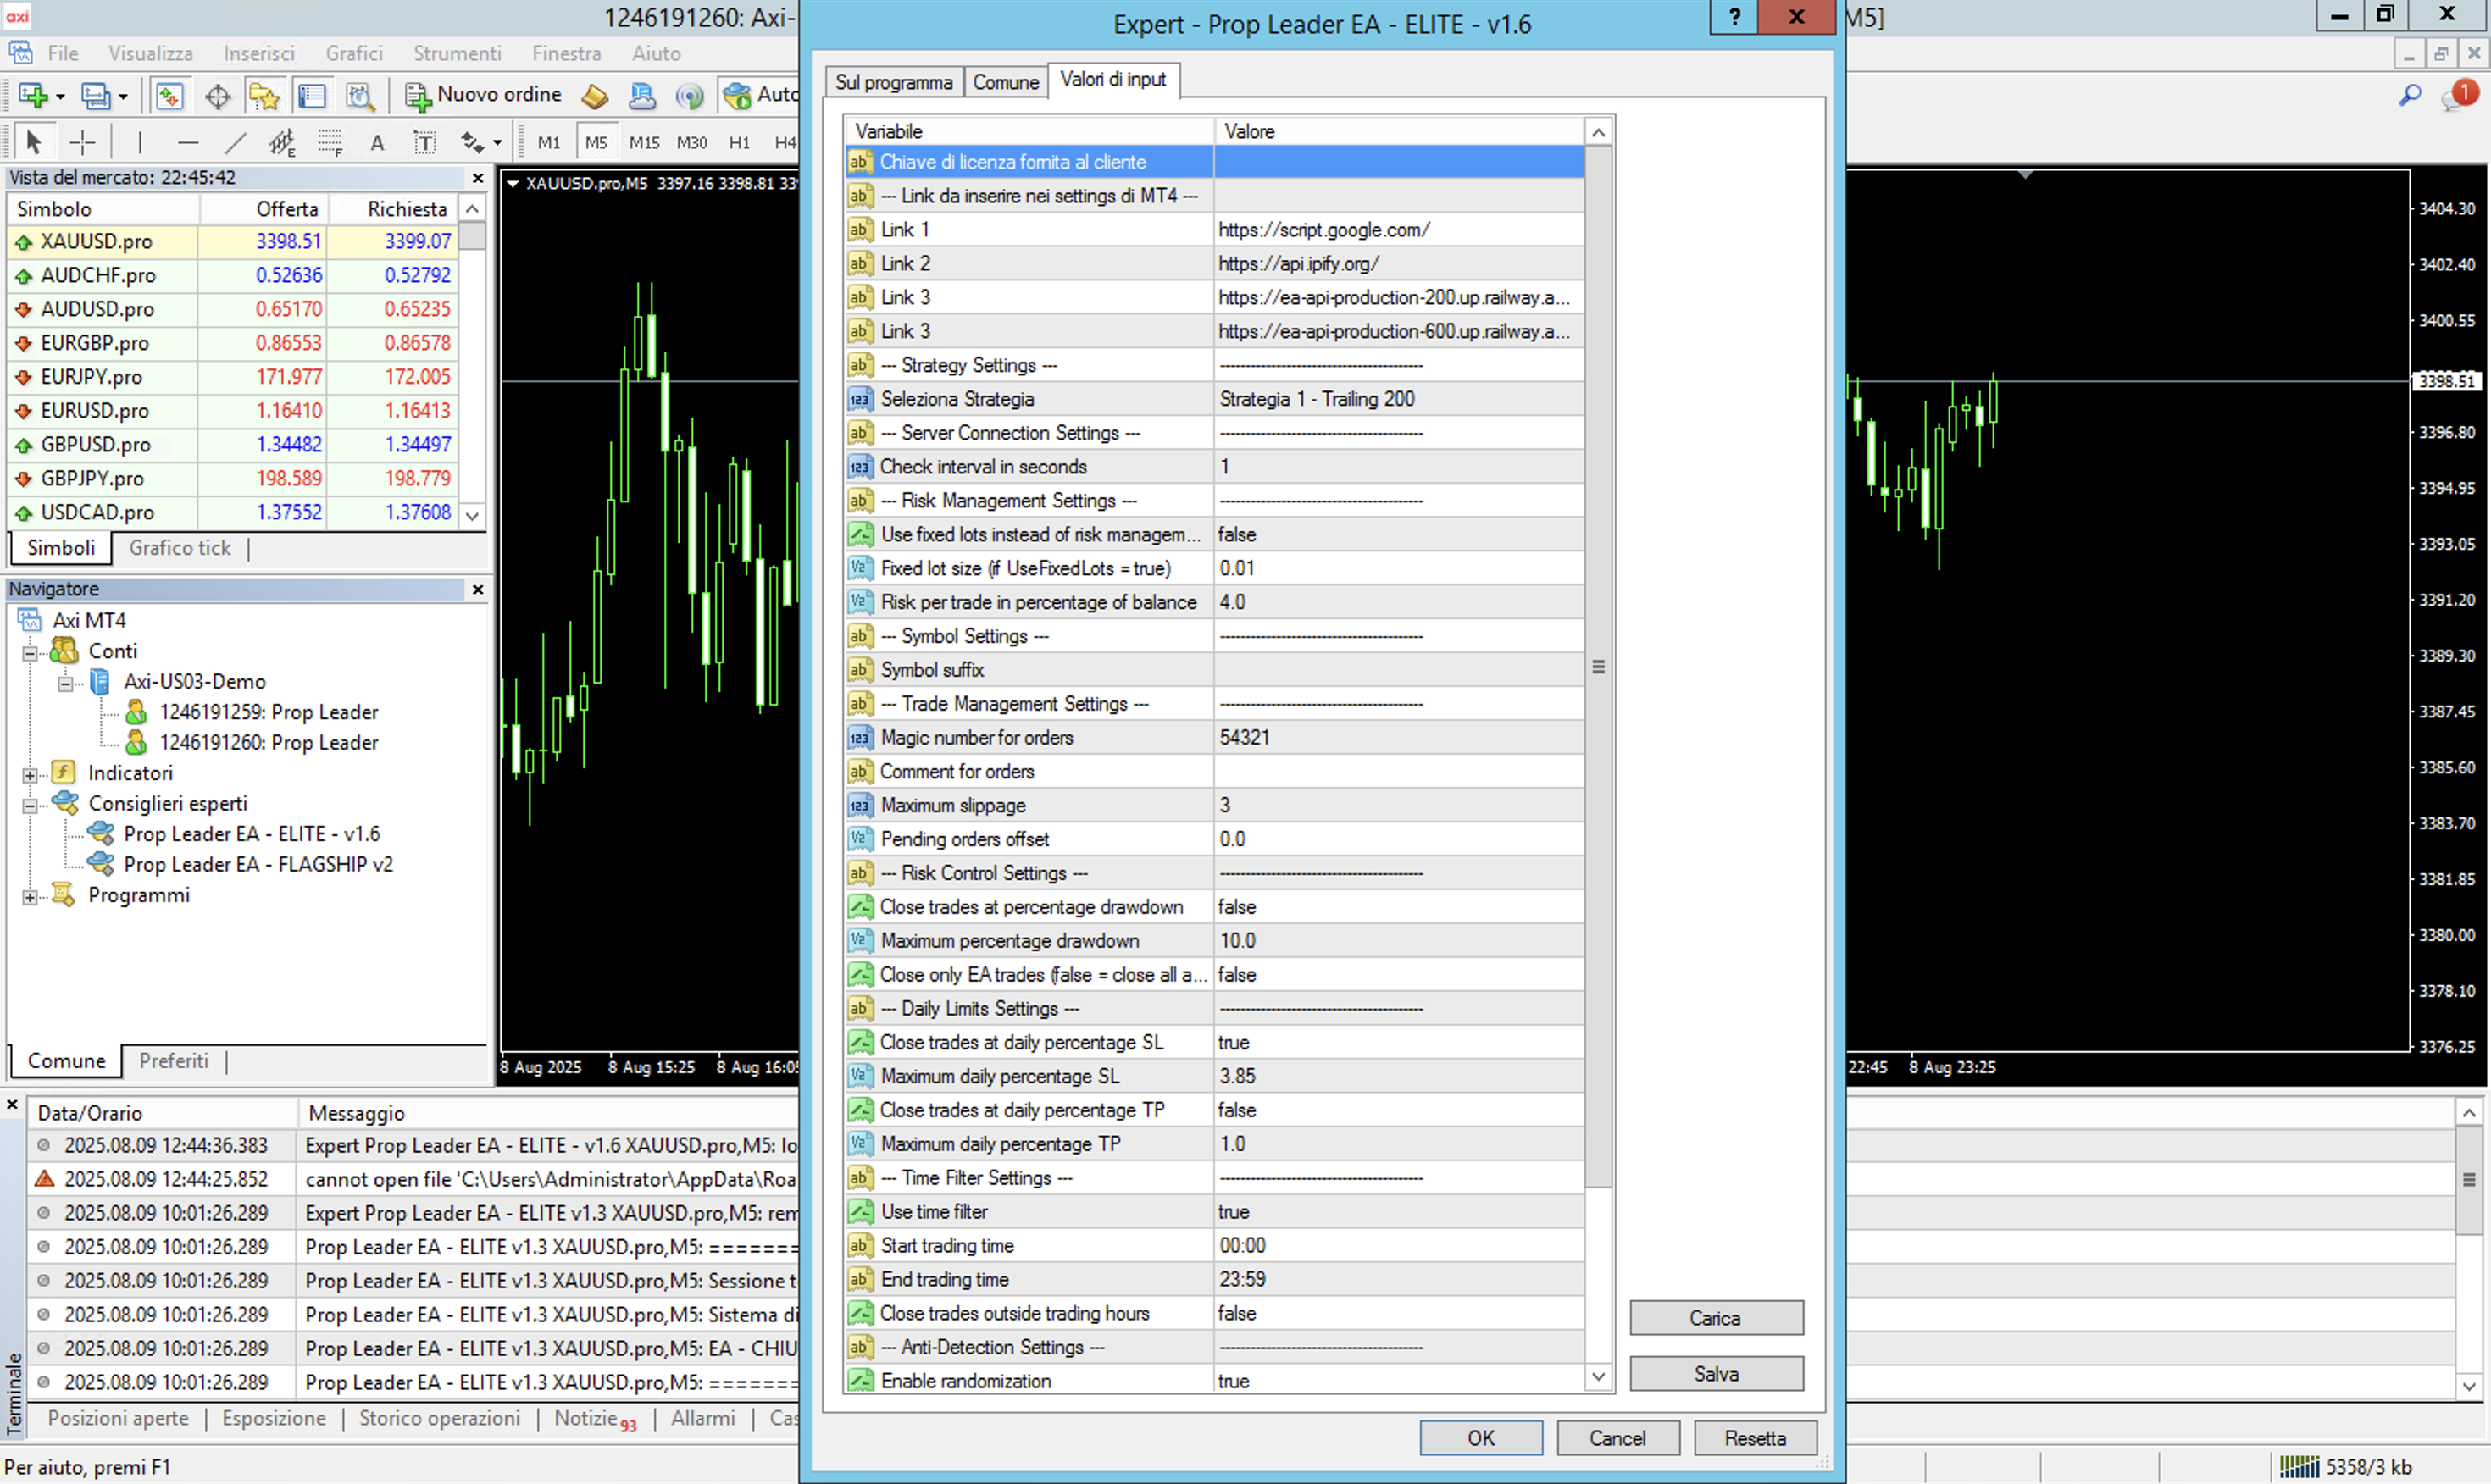Image resolution: width=2491 pixels, height=1484 pixels.
Task: Click the Signals broadcast icon
Action: pos(689,96)
